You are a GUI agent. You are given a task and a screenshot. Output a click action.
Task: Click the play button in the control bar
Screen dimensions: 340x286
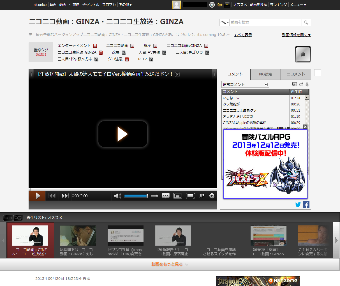[37, 196]
